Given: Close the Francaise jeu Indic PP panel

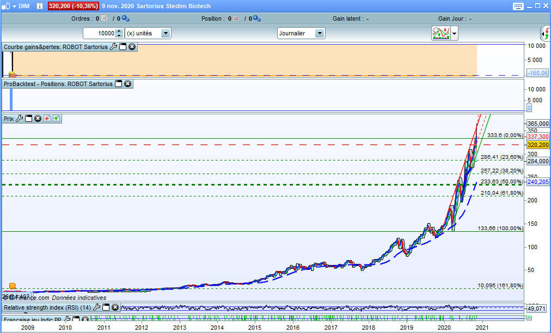Looking at the screenshot, I should pos(85,319).
